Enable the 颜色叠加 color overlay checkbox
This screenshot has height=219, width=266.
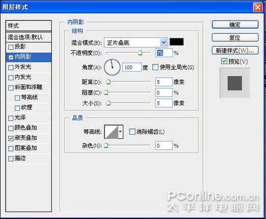click(11, 128)
